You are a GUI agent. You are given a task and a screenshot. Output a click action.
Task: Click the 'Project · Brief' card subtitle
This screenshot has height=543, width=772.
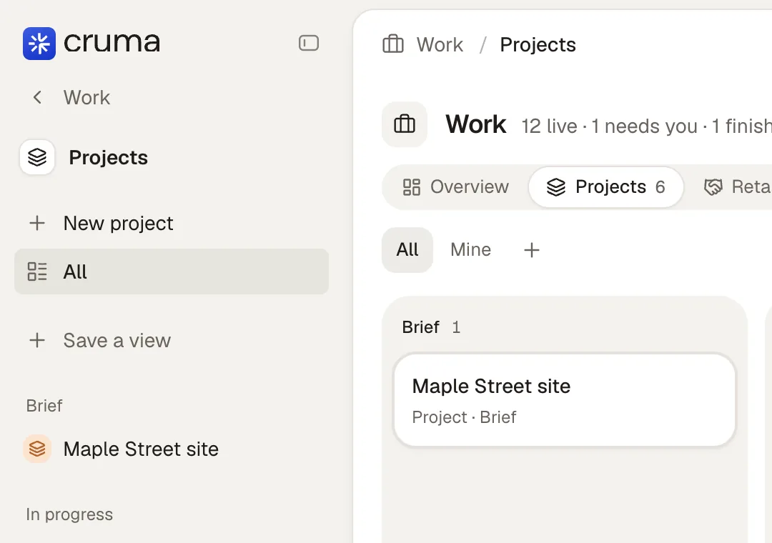pos(464,417)
